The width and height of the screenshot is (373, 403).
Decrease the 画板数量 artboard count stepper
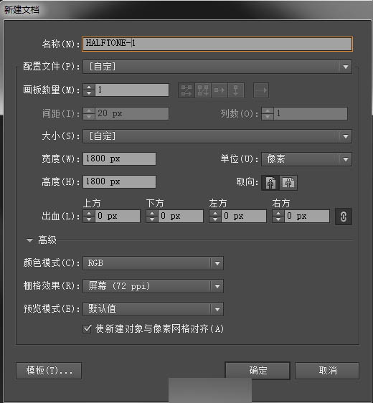click(89, 93)
